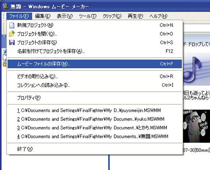Screen dimensions: 210x170
Task: Open the 編集(E) menu
Action: [x=43, y=16]
